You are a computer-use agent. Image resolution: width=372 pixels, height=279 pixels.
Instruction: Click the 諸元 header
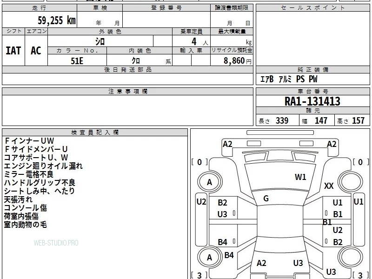[x=312, y=111]
